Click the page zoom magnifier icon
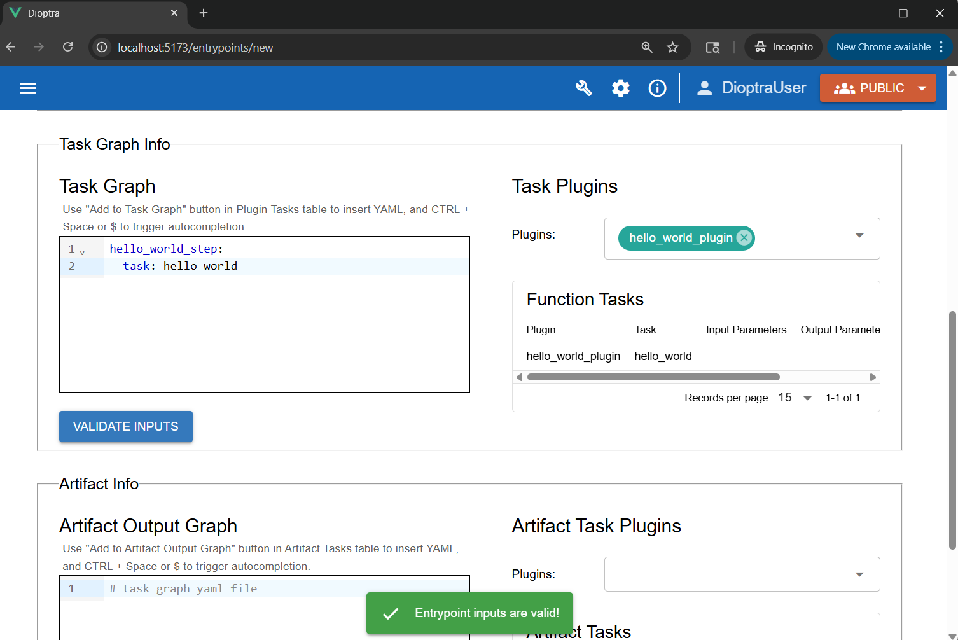The height and width of the screenshot is (640, 958). [647, 46]
